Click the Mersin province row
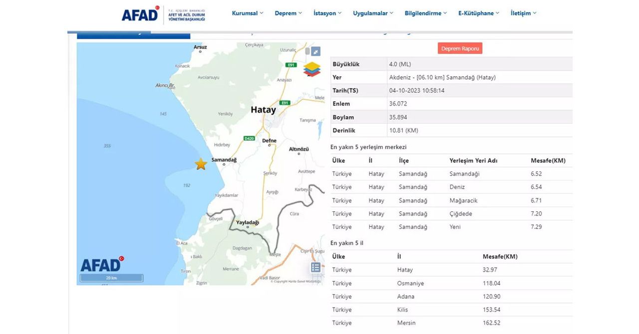This screenshot has height=334, width=639. [451, 323]
